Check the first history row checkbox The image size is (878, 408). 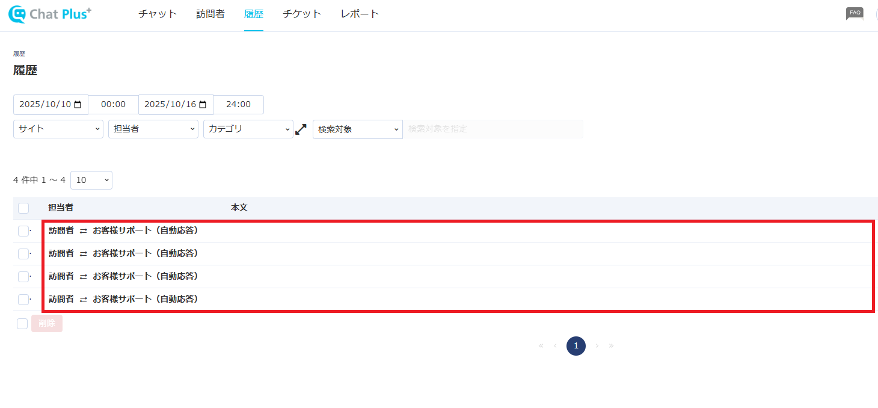pos(23,231)
